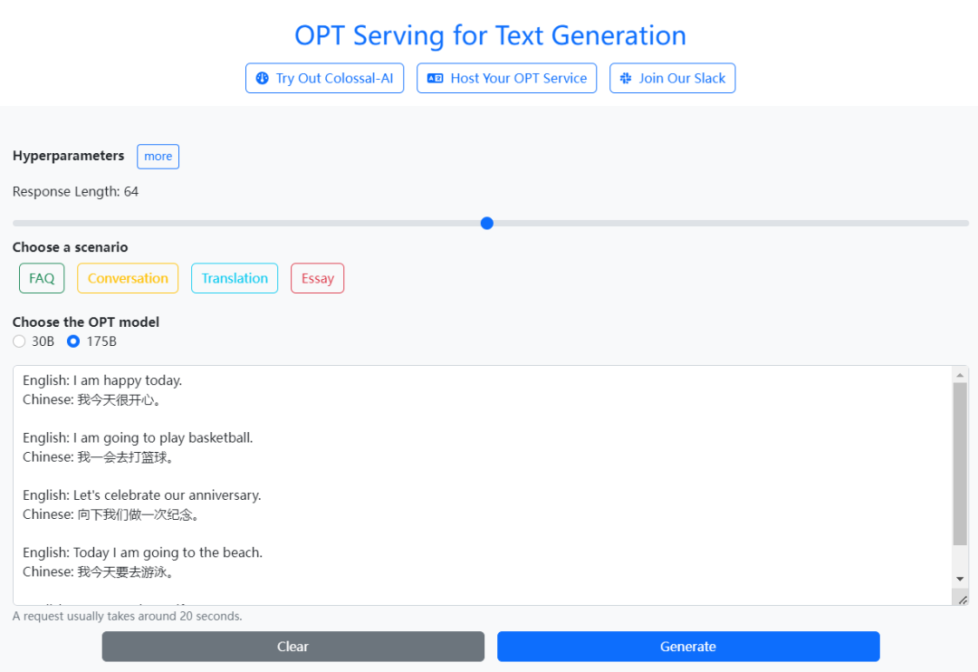The image size is (978, 672).
Task: Click the textarea resize handle corner
Action: point(962,599)
